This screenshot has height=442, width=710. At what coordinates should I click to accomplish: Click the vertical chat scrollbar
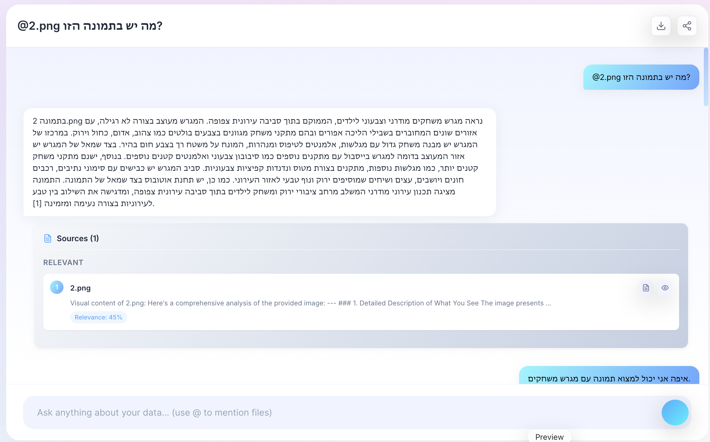706,77
